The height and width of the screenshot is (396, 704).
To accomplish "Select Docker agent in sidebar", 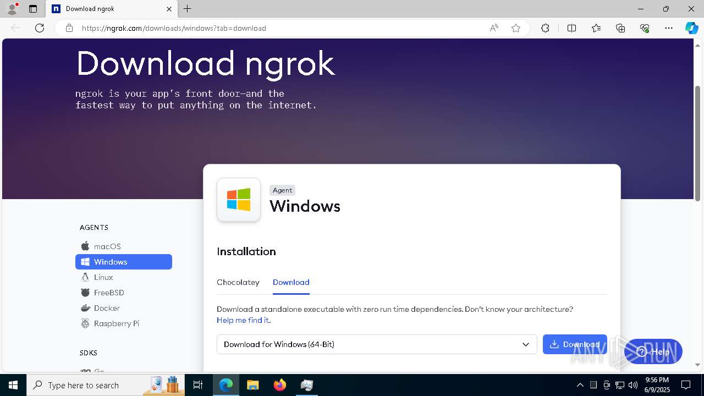I will (x=124, y=308).
